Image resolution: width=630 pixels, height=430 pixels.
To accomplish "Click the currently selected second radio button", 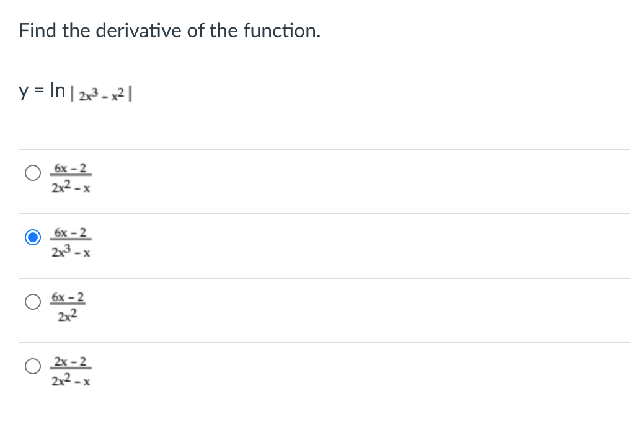I will pos(32,237).
